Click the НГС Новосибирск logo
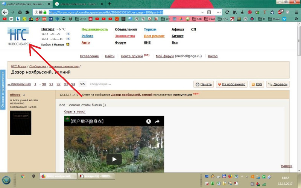The height and width of the screenshot is (188, 301). tap(18, 37)
